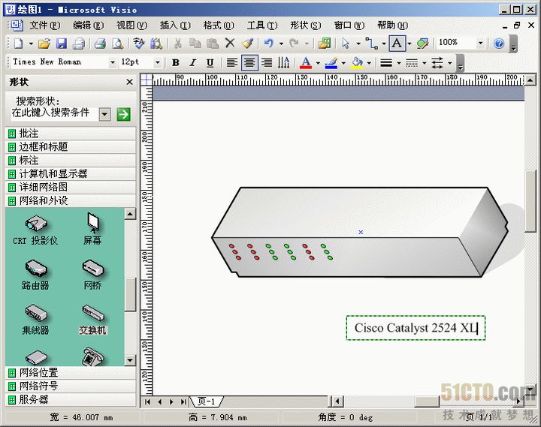
Task: Open the line ends dropdown
Action: tap(449, 63)
